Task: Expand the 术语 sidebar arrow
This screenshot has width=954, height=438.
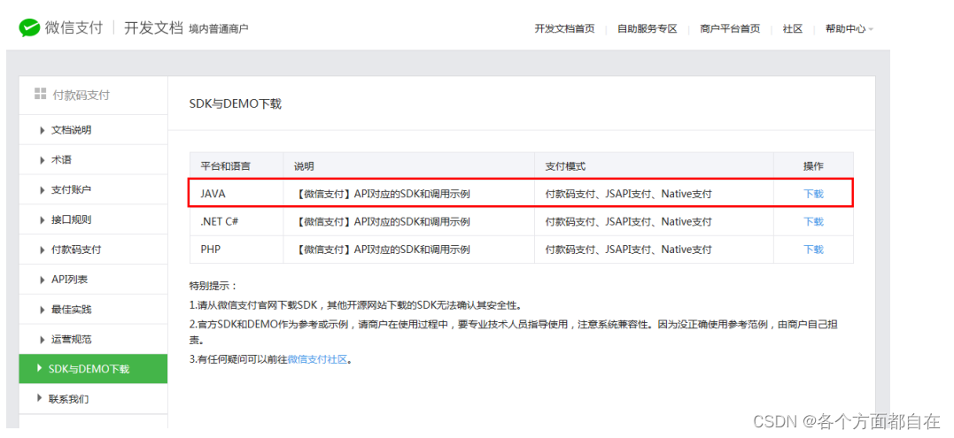Action: (x=42, y=160)
